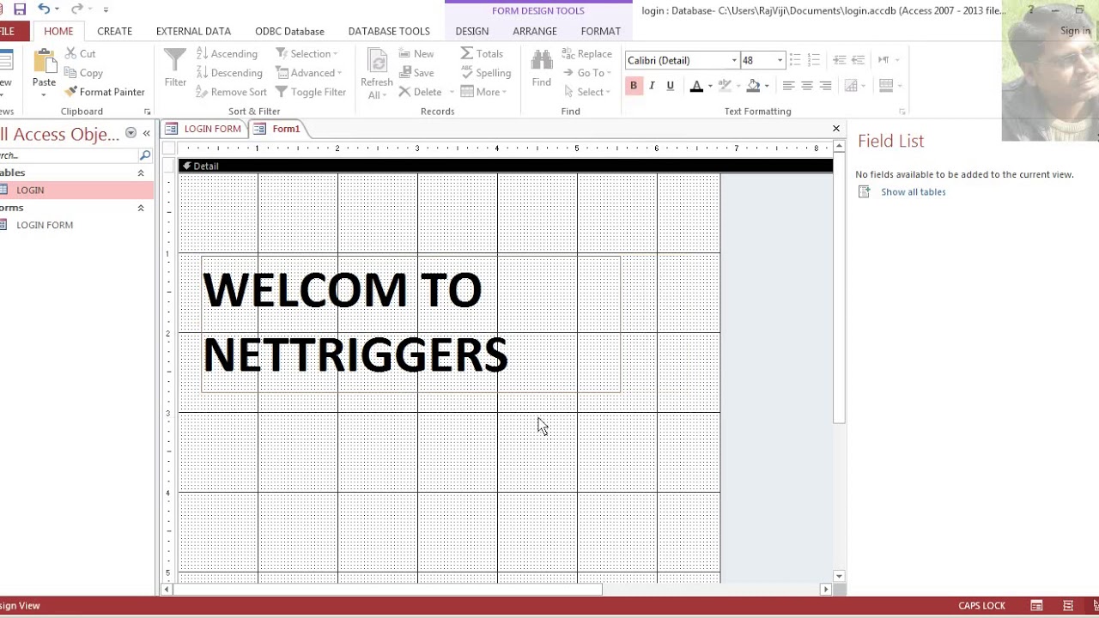Image resolution: width=1099 pixels, height=618 pixels.
Task: Open the EXTERNAL DATA ribbon tab
Action: 193,31
